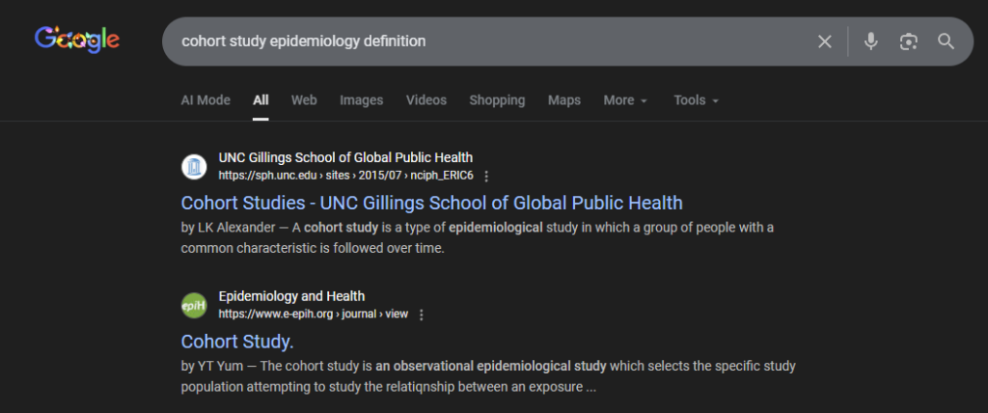This screenshot has width=988, height=413.
Task: Go to the Maps tab
Action: point(563,100)
